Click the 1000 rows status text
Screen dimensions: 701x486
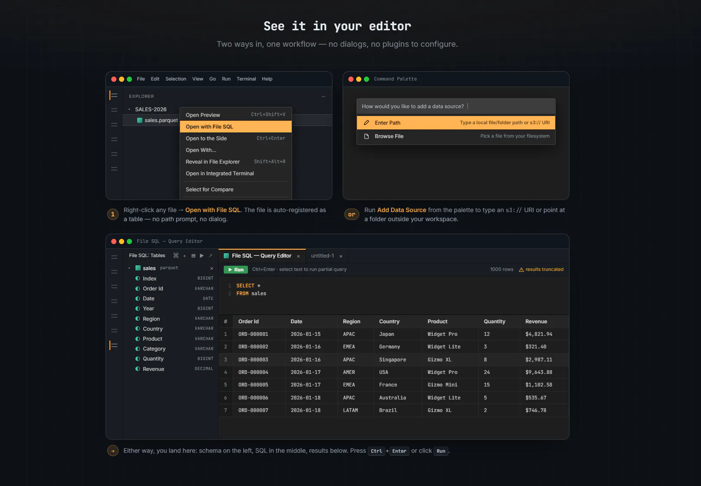coord(502,269)
